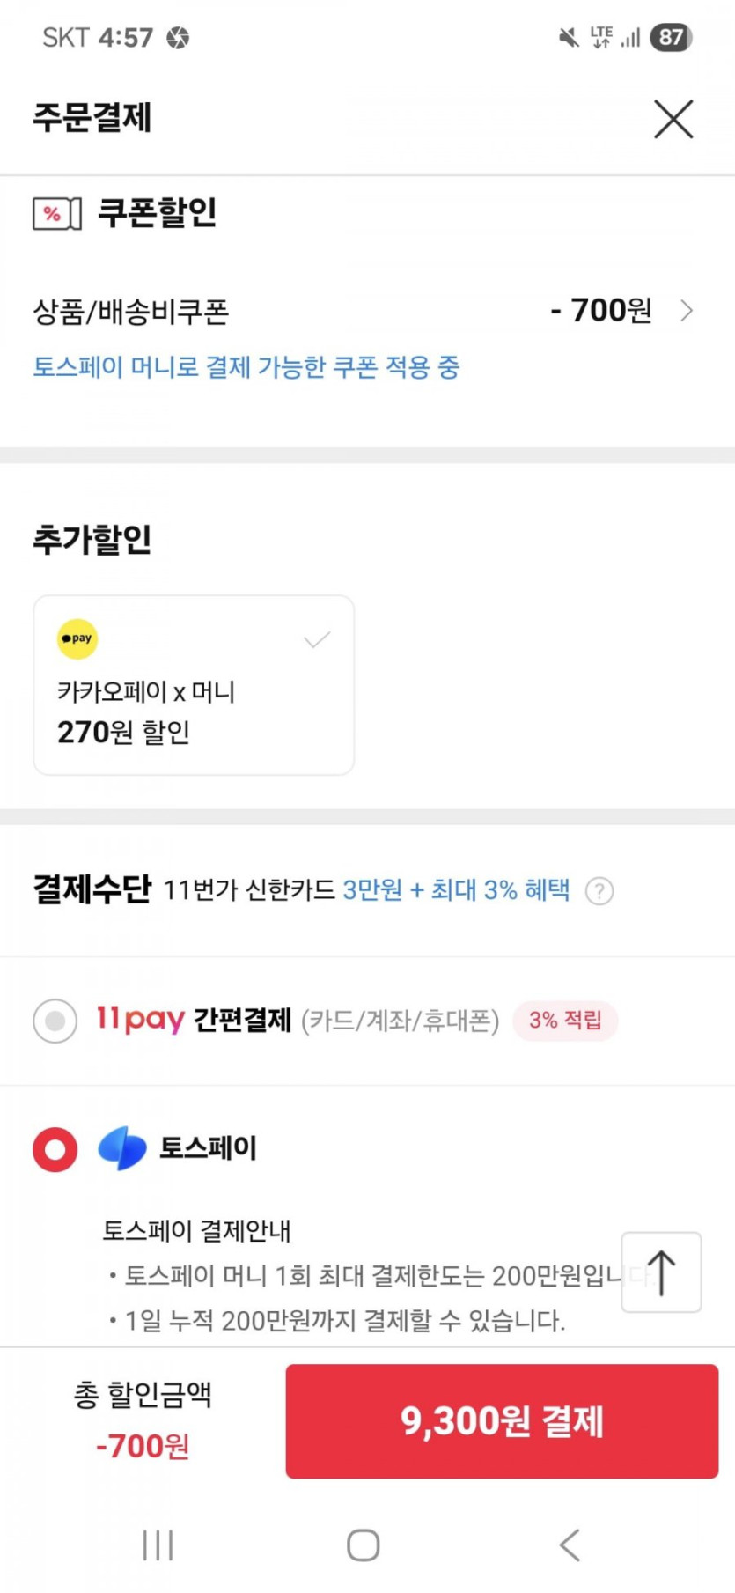Select the Toss Pay radio button
This screenshot has height=1593, width=735.
[55, 1150]
